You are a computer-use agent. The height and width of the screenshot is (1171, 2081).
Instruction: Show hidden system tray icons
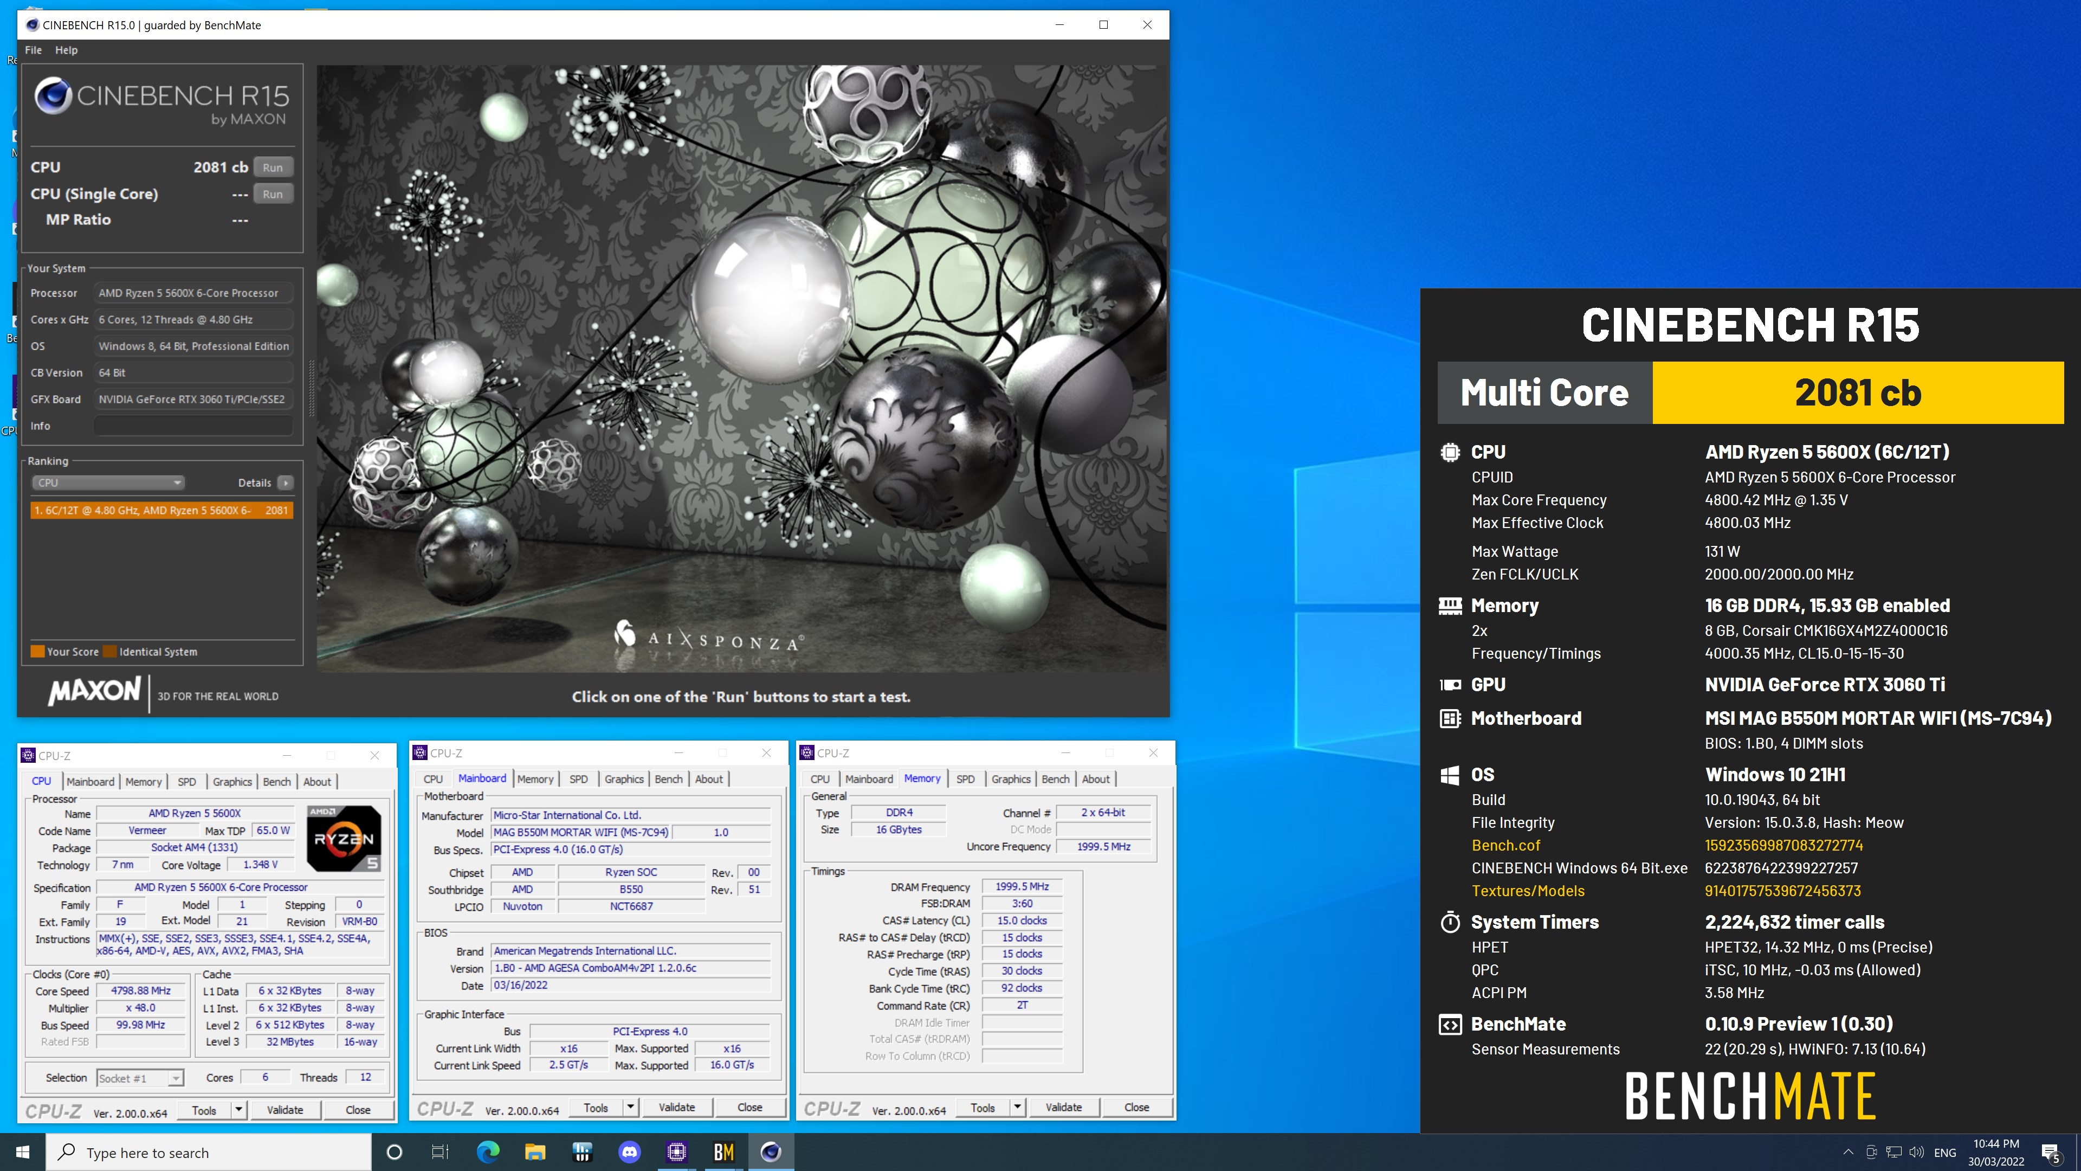[x=1849, y=1153]
